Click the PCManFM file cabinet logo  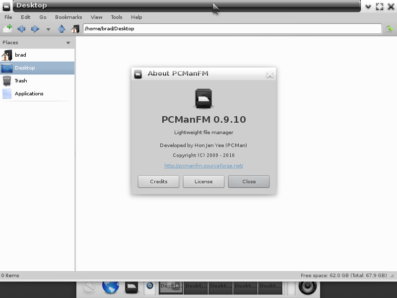(203, 98)
